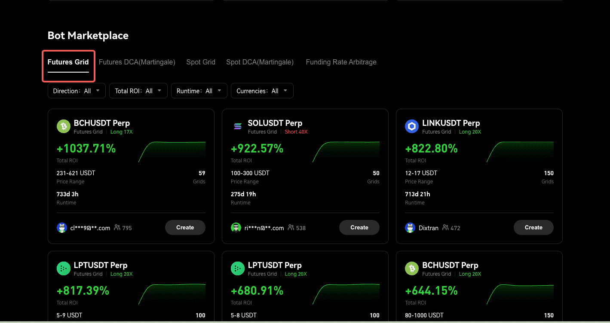Click the Solana logo on SOLUSDT card
This screenshot has width=610, height=323.
coord(237,126)
